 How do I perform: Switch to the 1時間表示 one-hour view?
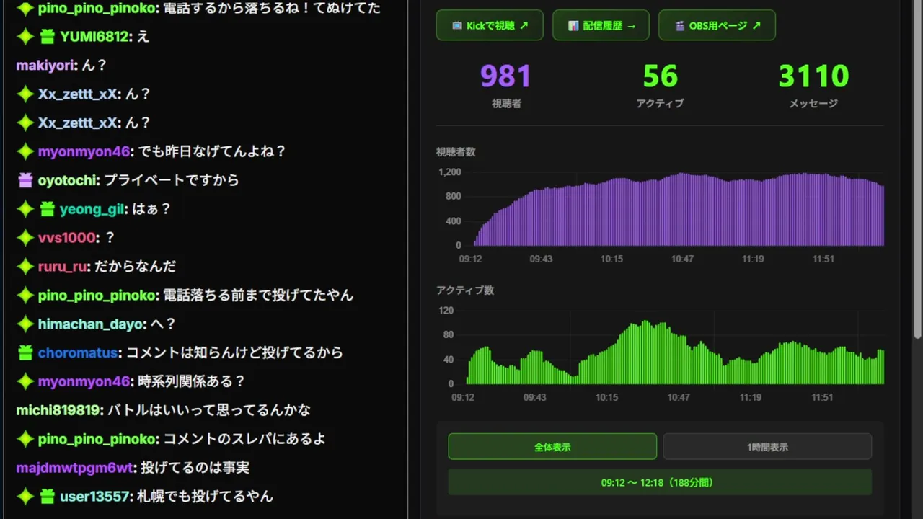(x=767, y=447)
